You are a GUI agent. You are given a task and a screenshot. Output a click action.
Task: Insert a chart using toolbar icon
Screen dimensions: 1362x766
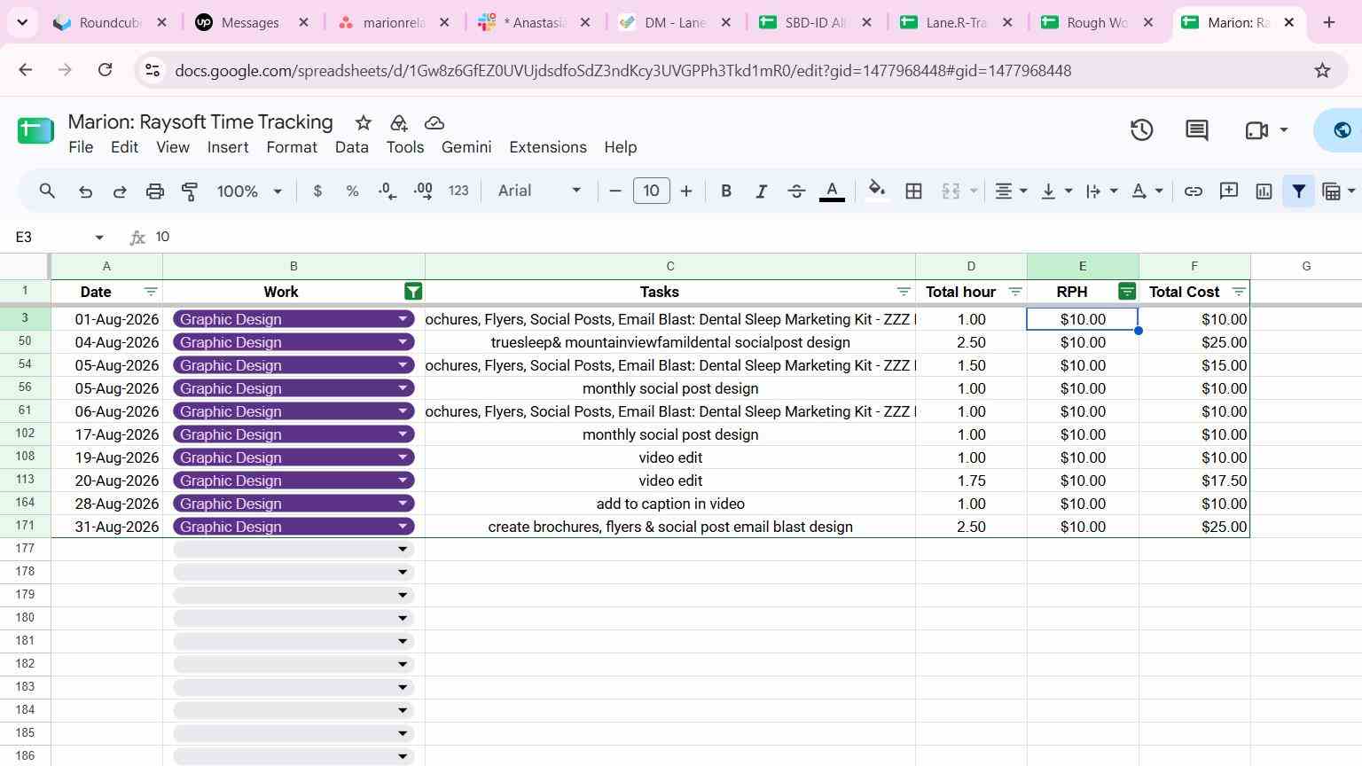1264,191
